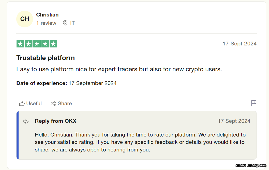
Task: Click the location pin icon
Action: coord(65,23)
